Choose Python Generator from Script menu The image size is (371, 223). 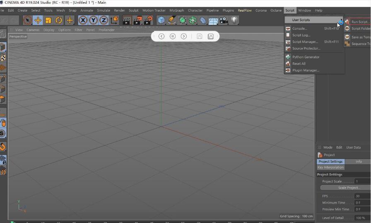pyautogui.click(x=314, y=57)
